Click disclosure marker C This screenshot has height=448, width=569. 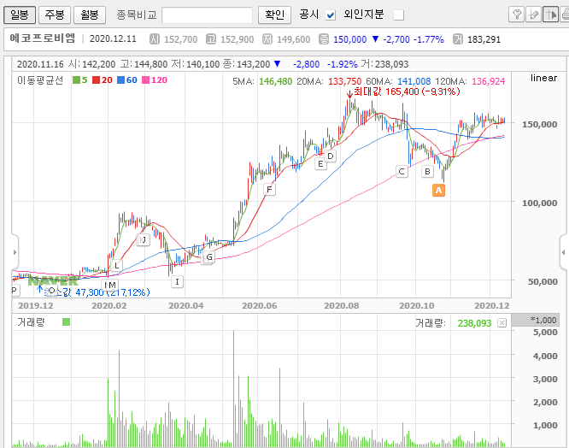[x=402, y=171]
